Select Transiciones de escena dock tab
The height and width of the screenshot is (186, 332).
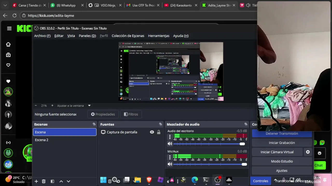[292, 181]
